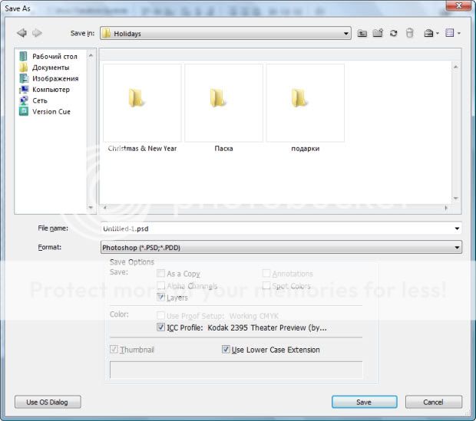Open the Format Photoshop dropdown
The width and height of the screenshot is (476, 421).
pos(457,248)
